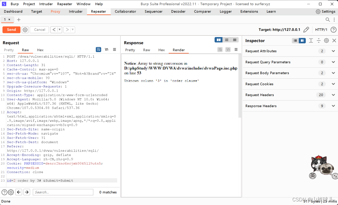
Task: Open the three-dot options menu near the Repeater tabs
Action: [x=334, y=20]
